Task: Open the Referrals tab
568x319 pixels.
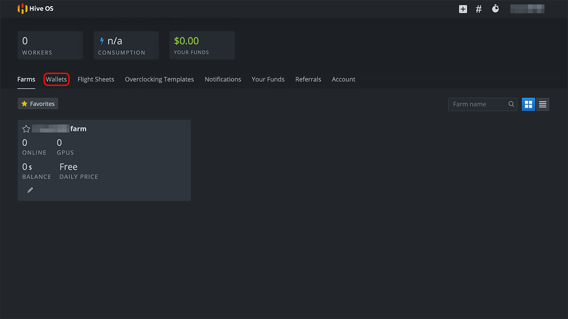Action: (308, 79)
